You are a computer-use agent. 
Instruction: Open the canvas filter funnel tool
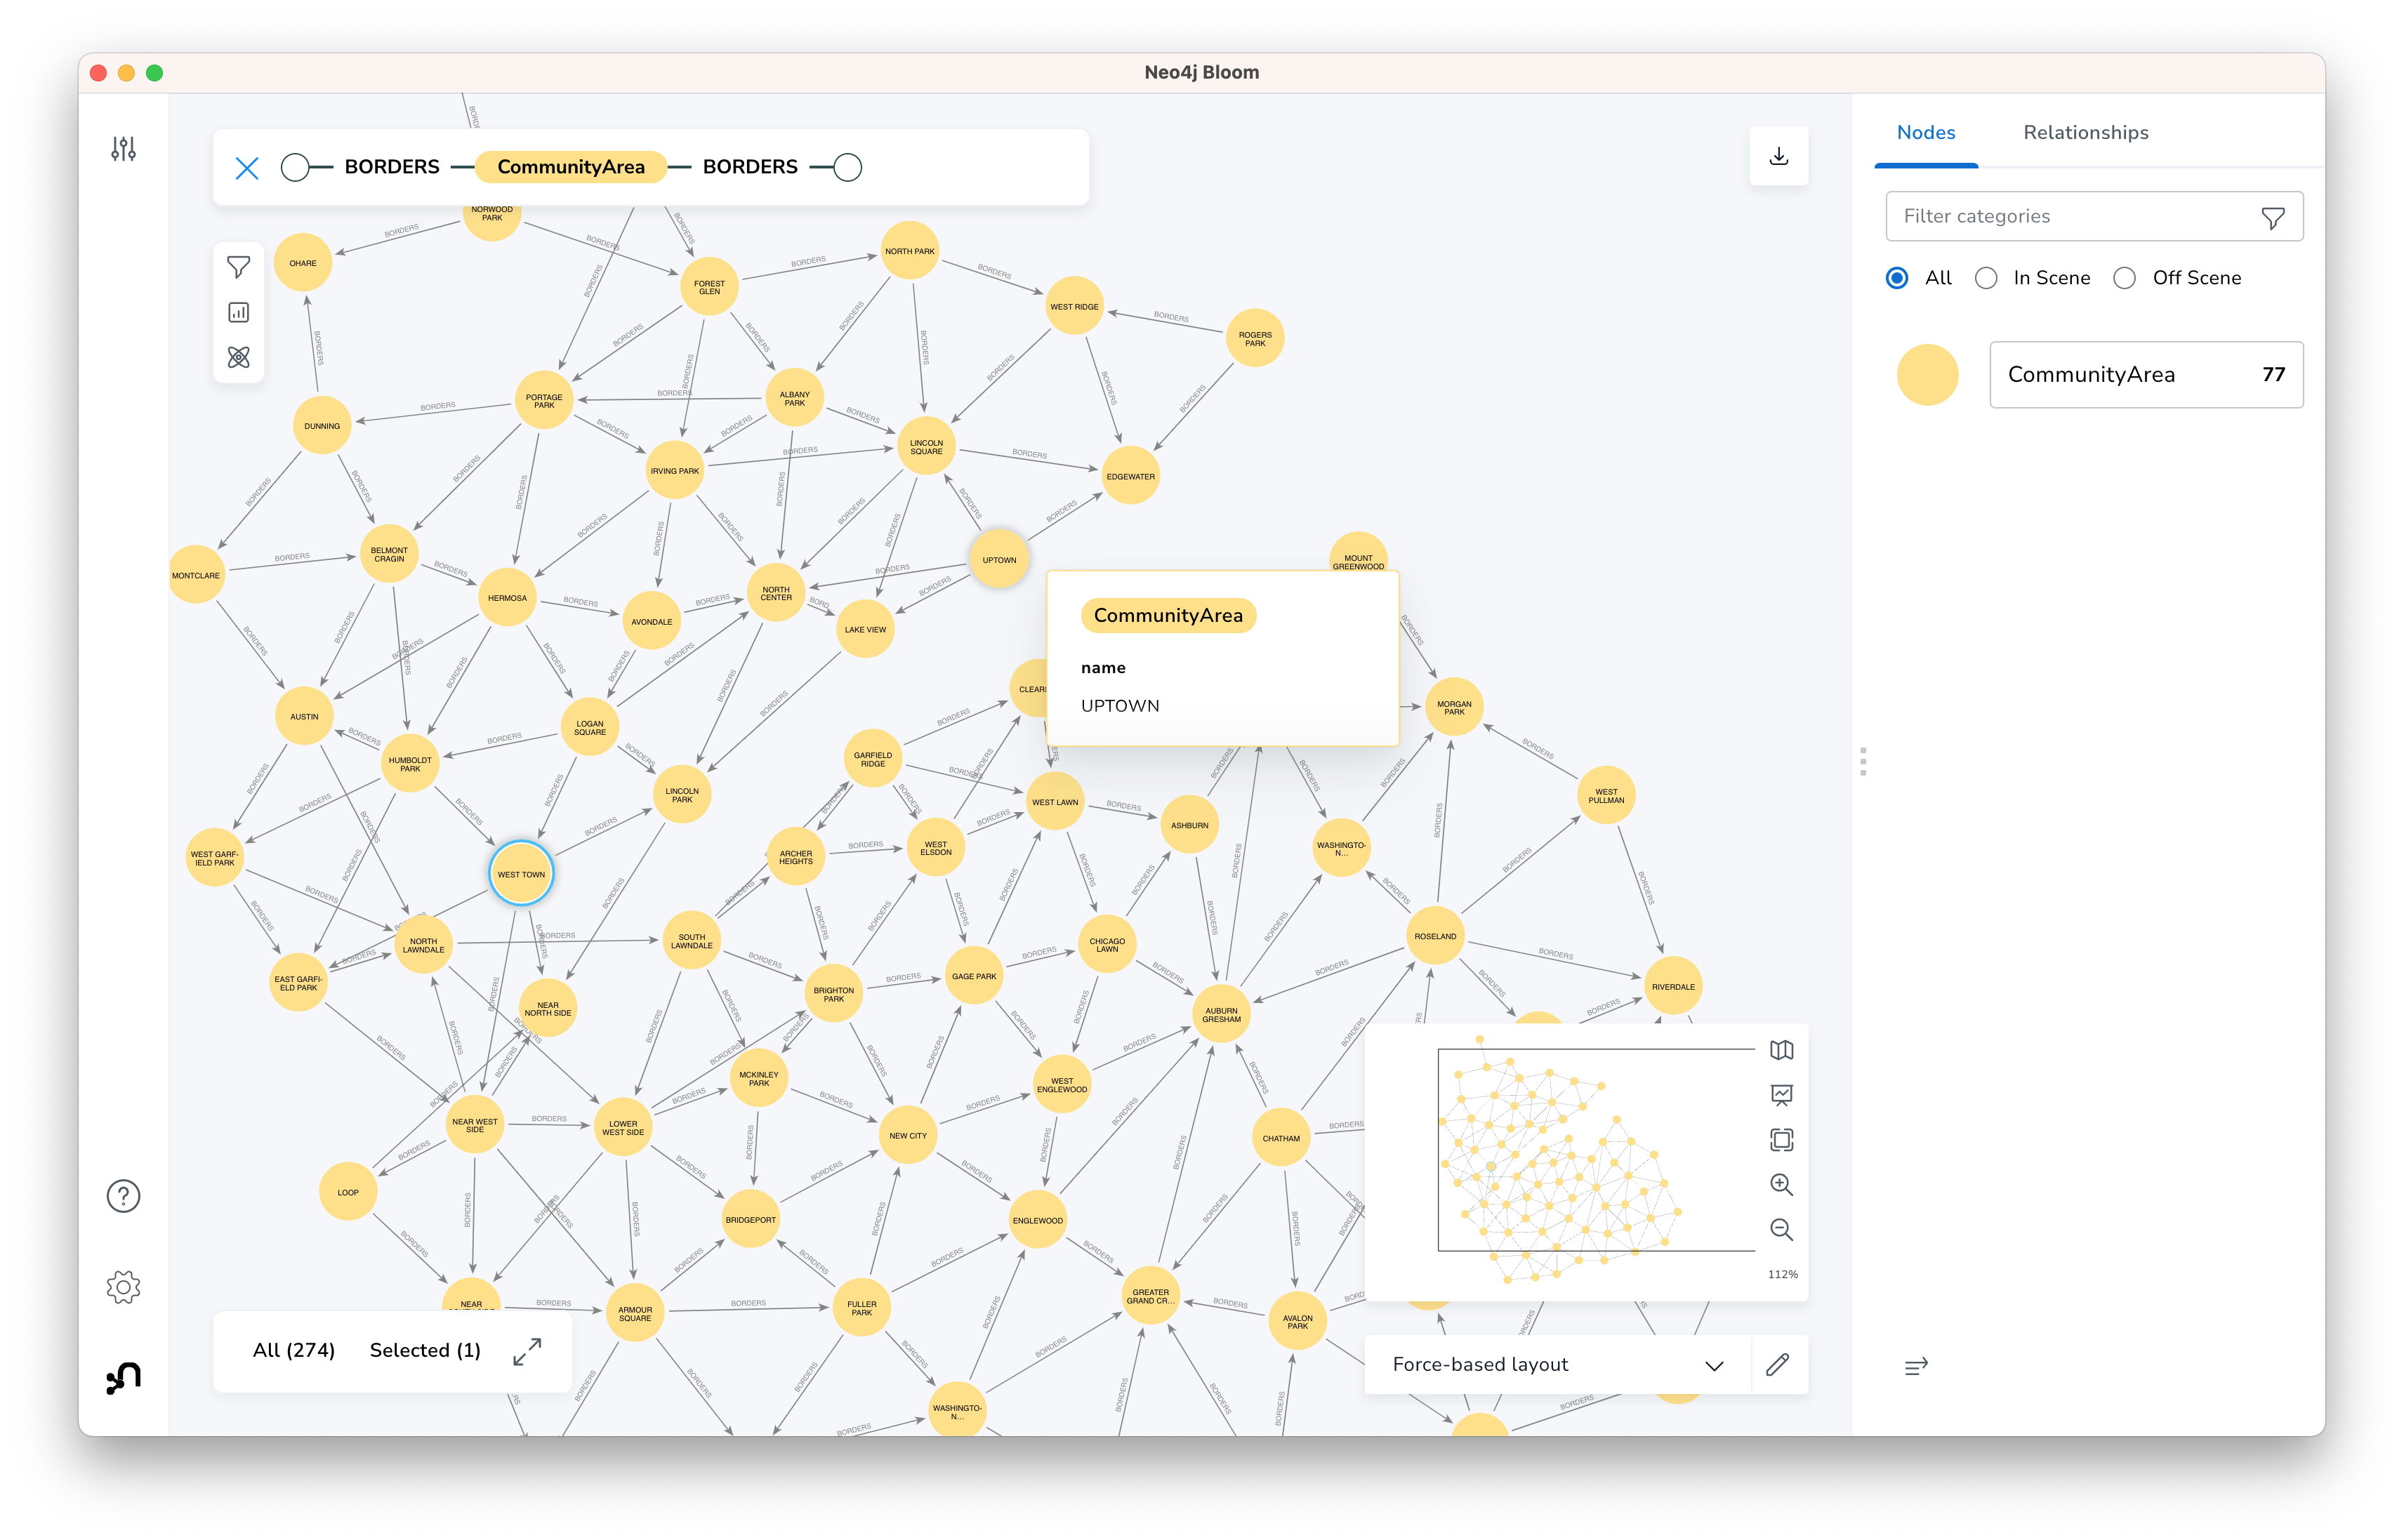(x=238, y=267)
